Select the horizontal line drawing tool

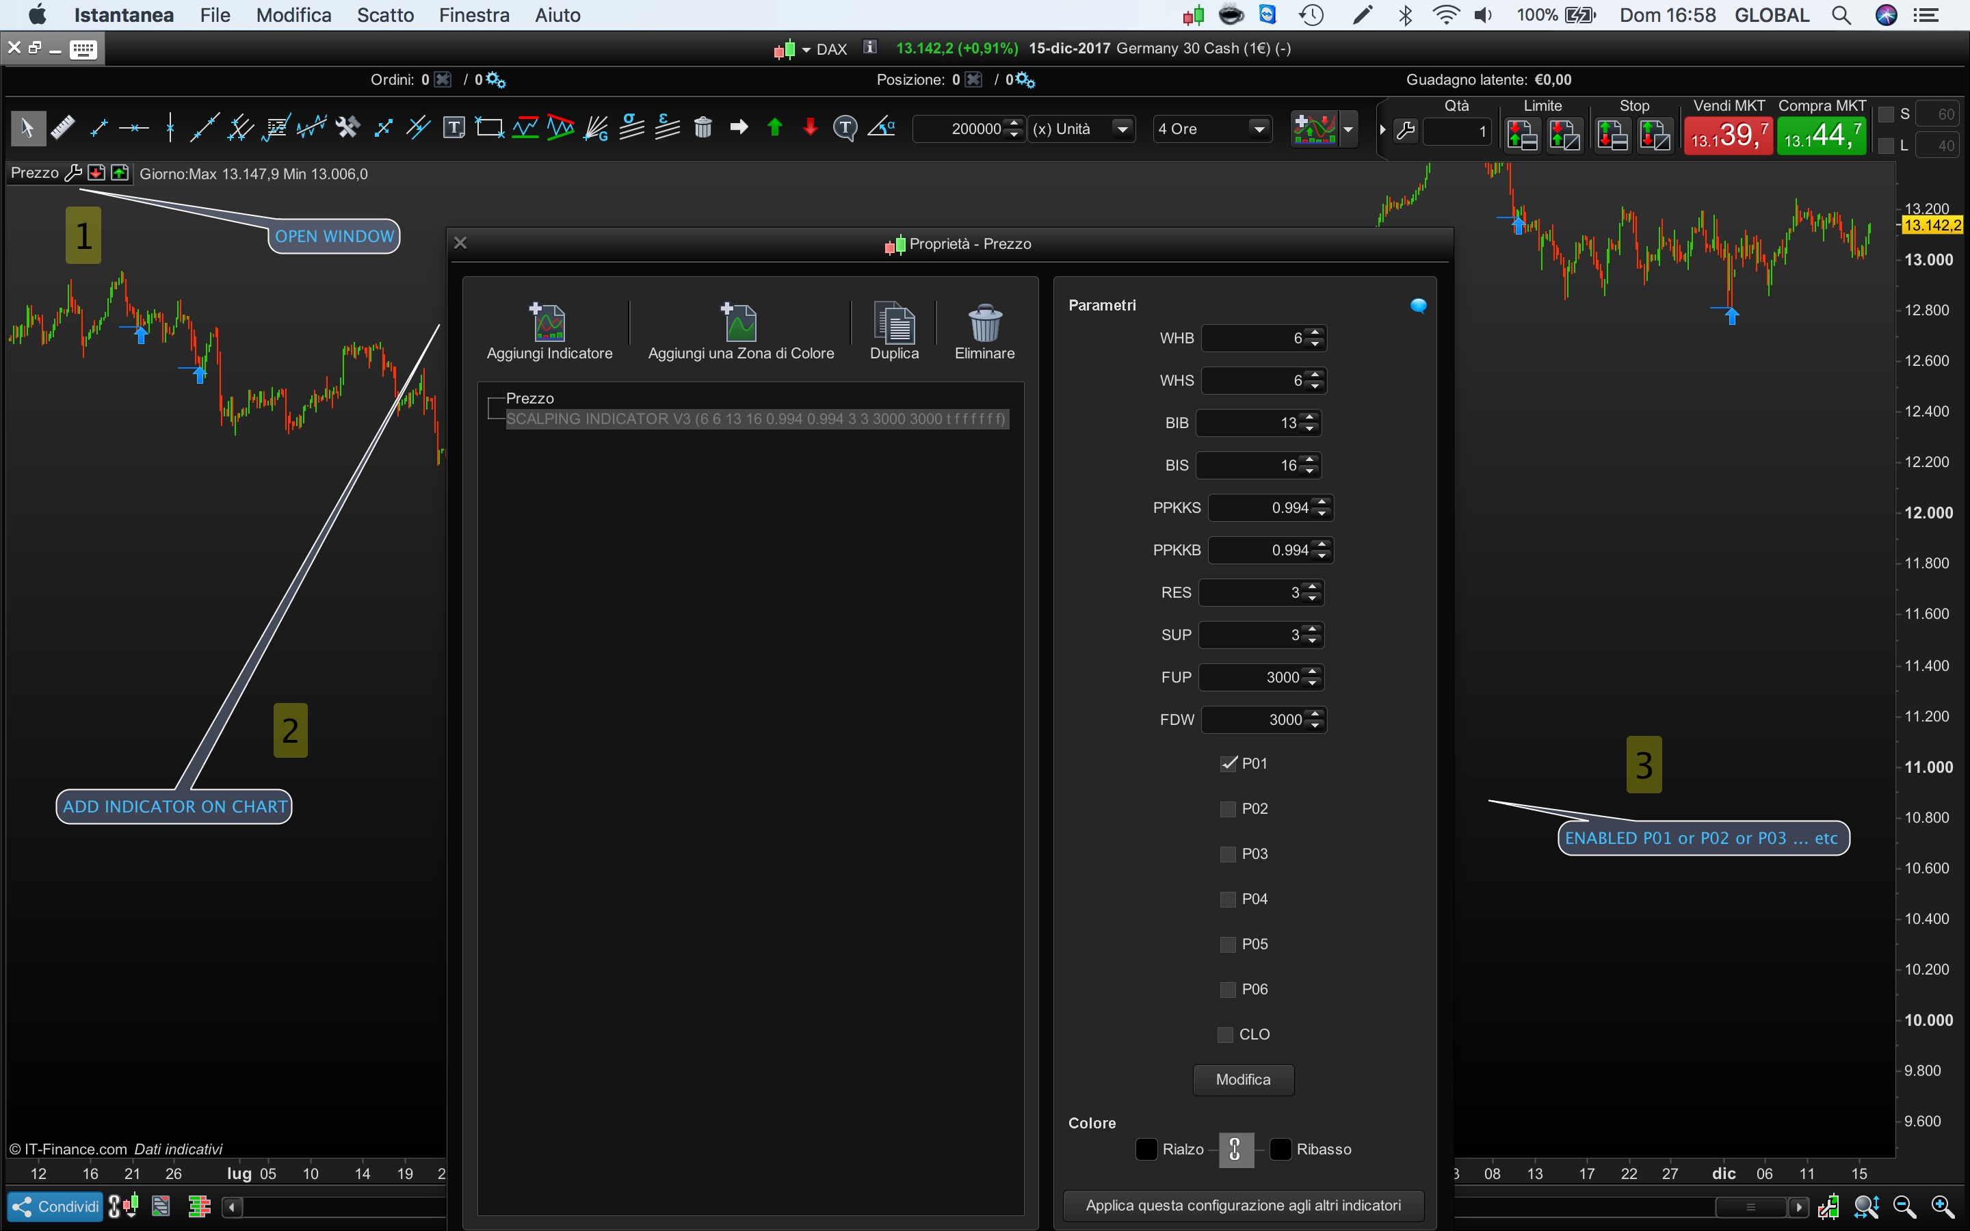133,128
